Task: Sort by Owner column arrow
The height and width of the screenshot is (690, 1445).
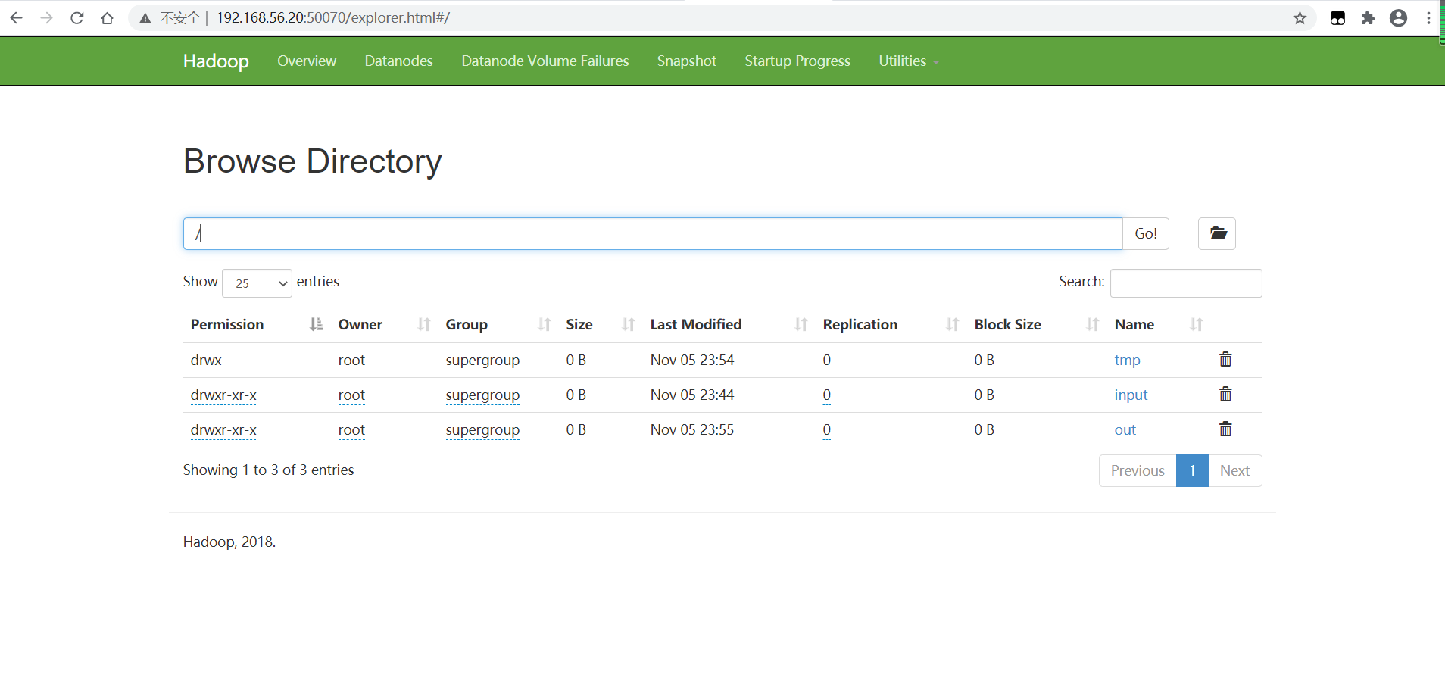Action: click(424, 324)
